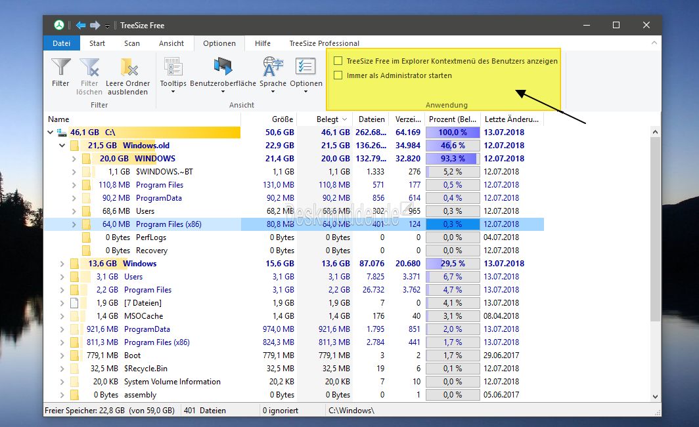699x427 pixels.
Task: Switch to the Scan ribbon tab
Action: (x=132, y=43)
